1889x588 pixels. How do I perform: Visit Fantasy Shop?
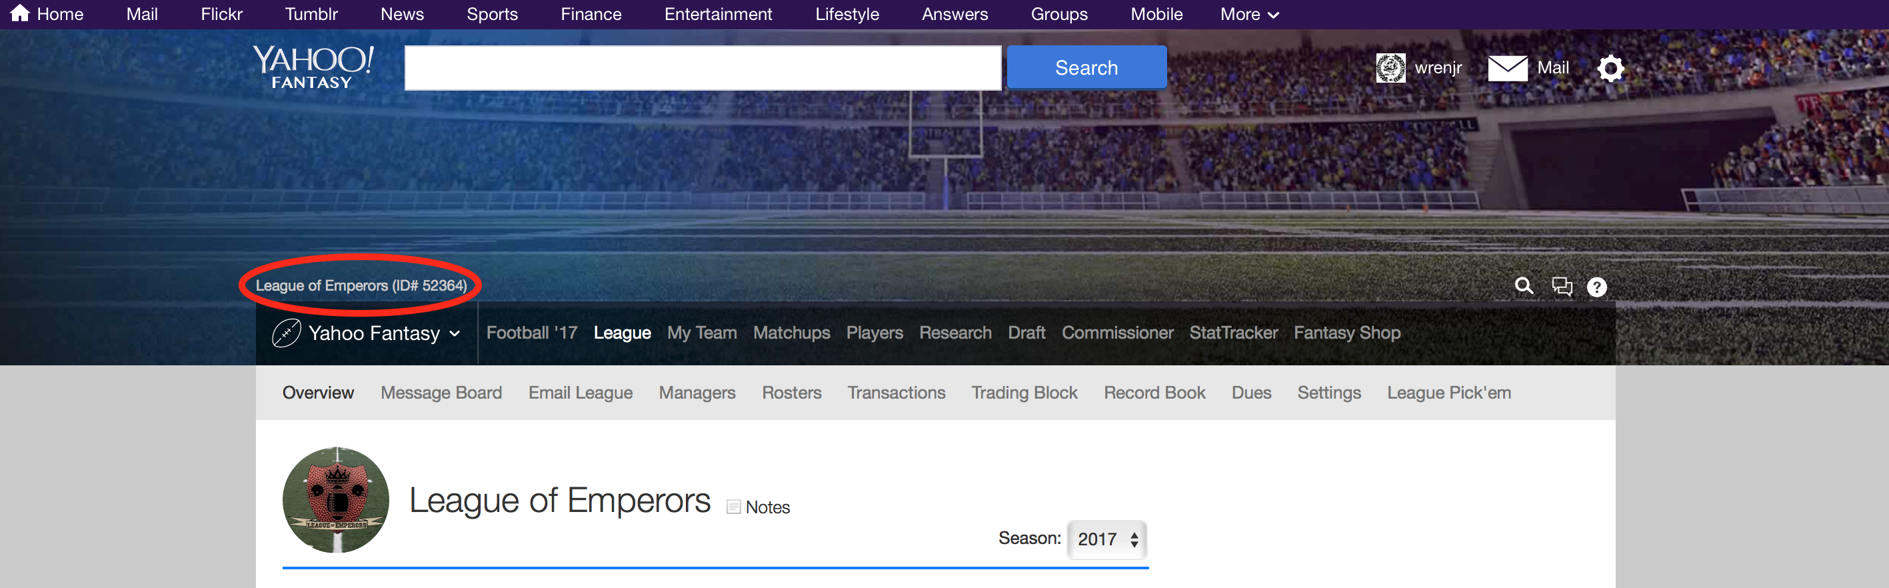pyautogui.click(x=1346, y=333)
